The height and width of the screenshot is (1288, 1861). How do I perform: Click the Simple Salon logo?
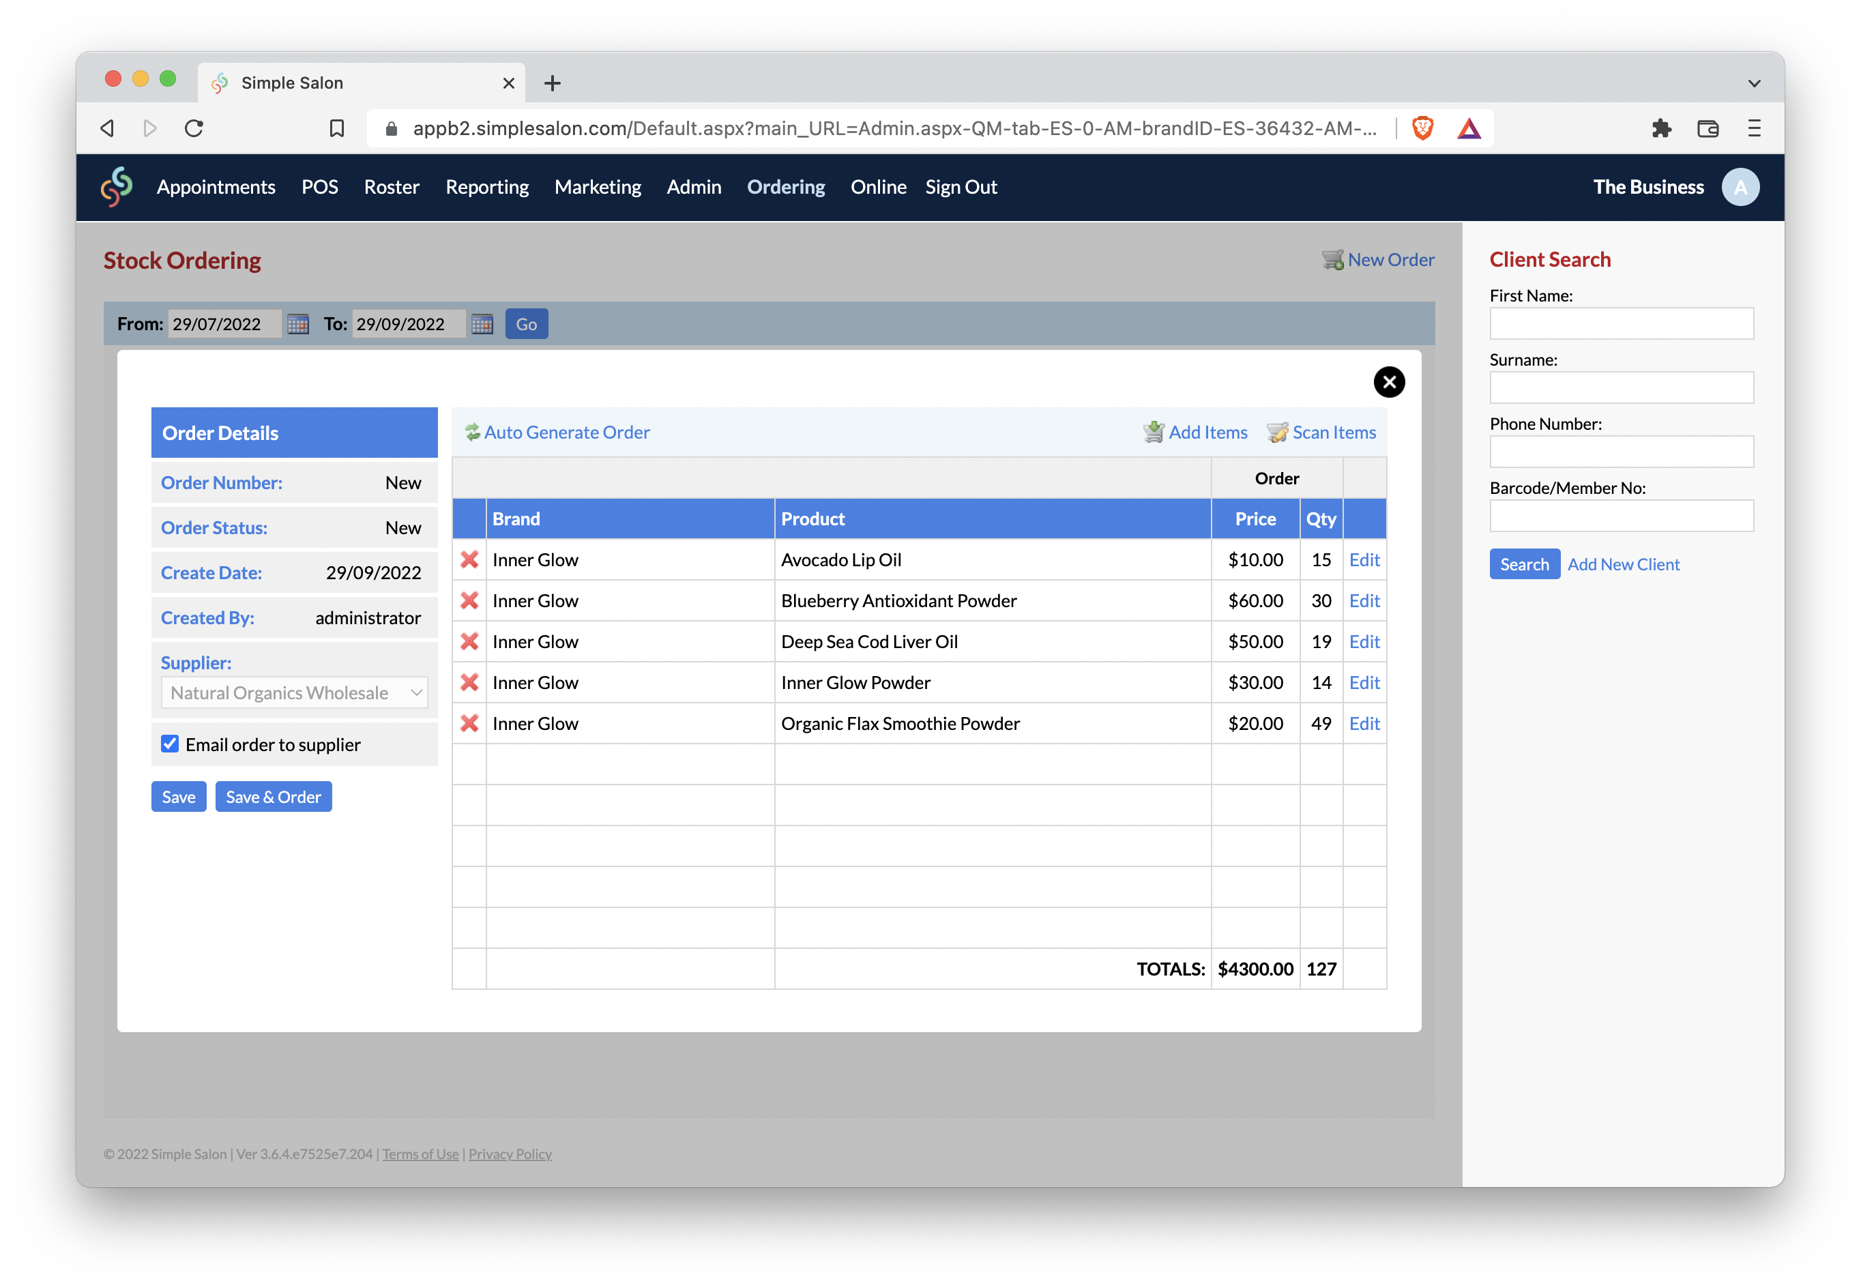pos(117,186)
